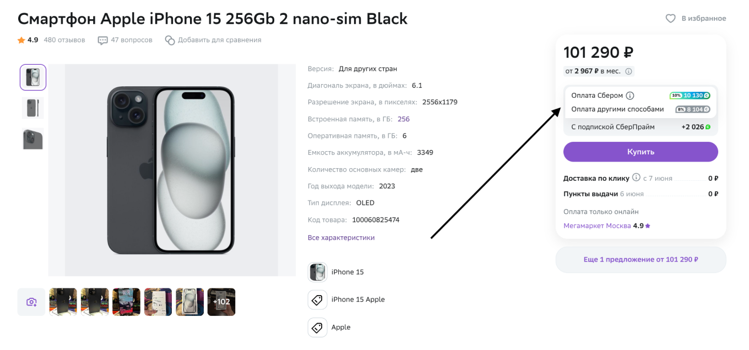
Task: Click the price tag icon for Apple
Action: tap(317, 327)
